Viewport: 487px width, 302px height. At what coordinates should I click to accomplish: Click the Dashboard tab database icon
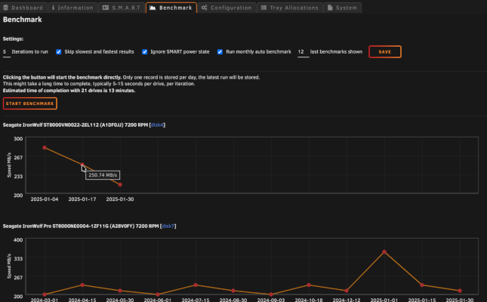tap(5, 8)
